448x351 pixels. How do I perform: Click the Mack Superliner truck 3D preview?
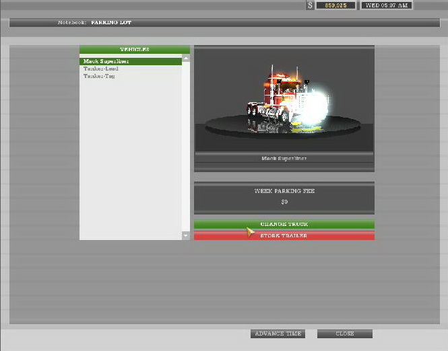coord(283,101)
